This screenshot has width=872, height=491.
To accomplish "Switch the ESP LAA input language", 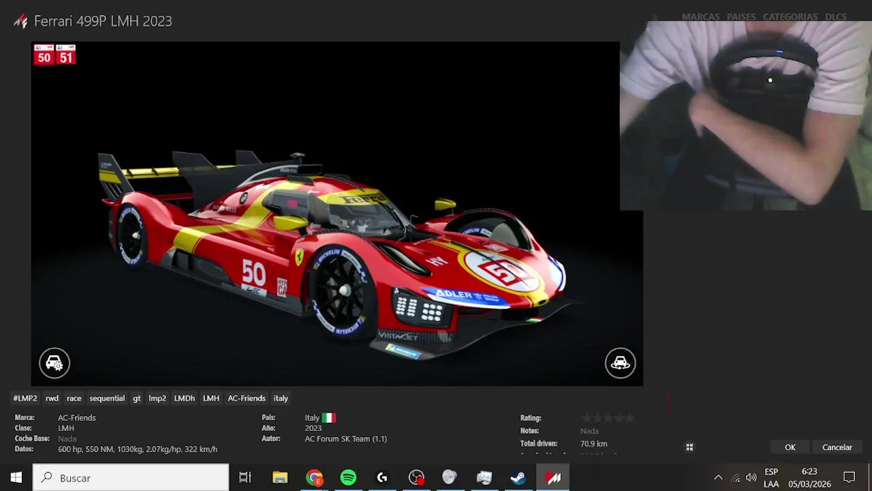I will (771, 477).
